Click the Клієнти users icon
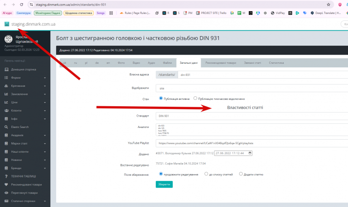Viewport: 348px width, 207px height. click(6, 110)
